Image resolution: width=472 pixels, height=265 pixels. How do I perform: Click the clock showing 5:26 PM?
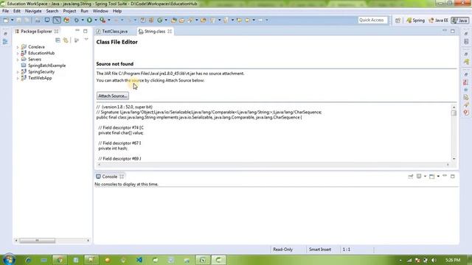(x=452, y=260)
